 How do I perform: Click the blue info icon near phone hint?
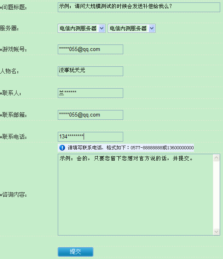[62, 147]
